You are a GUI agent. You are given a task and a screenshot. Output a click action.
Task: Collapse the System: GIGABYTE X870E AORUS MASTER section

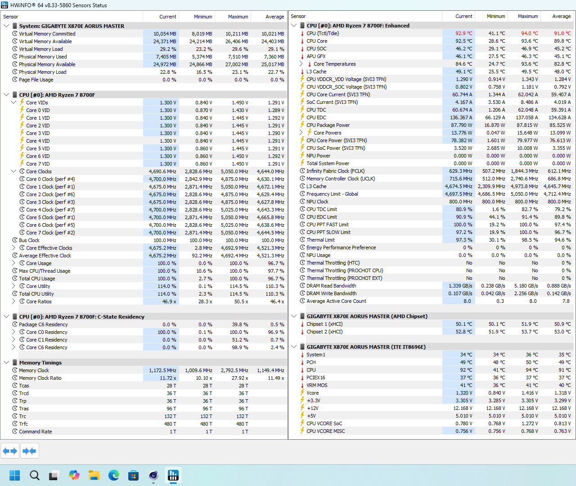tap(6, 26)
